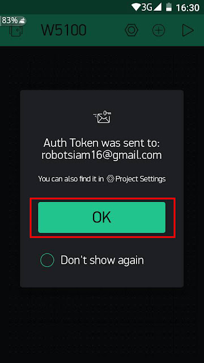Tap the 16:30 clock in status bar
The width and height of the screenshot is (204, 363).
[188, 7]
